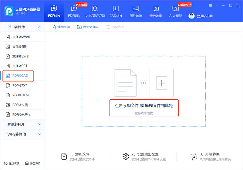Click 在线客服 at bottom left

point(12,164)
